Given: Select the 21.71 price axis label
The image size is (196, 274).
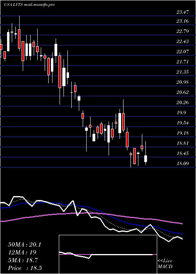Looking at the screenshot, I should pyautogui.click(x=183, y=62).
